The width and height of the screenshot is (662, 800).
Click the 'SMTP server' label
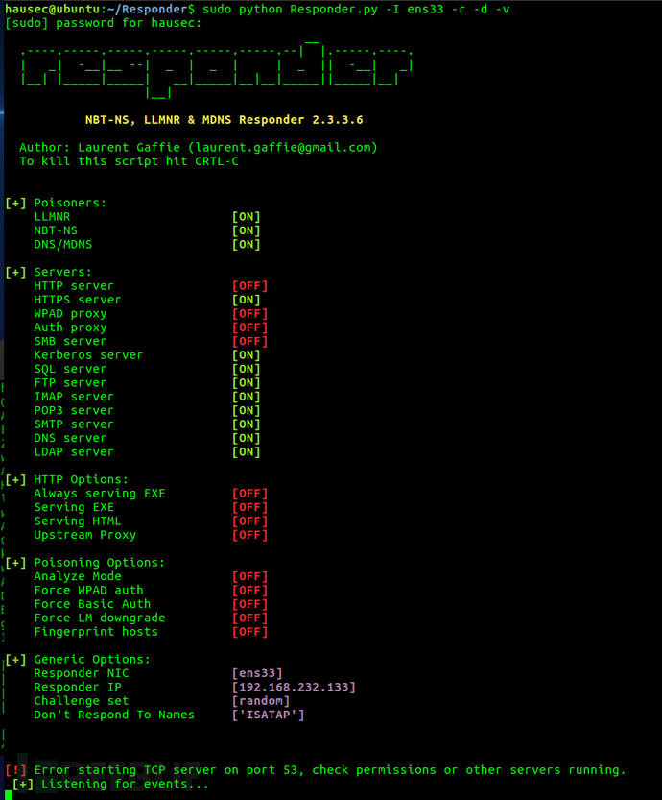click(74, 424)
